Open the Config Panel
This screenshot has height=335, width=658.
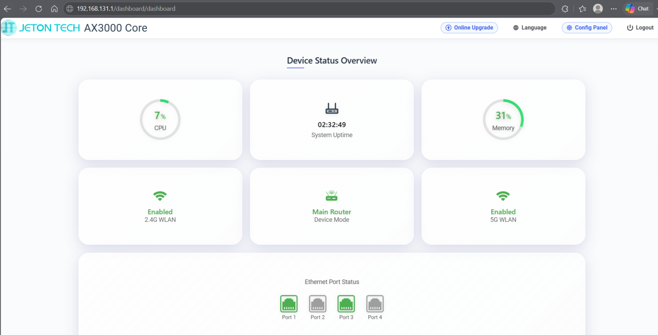(587, 28)
